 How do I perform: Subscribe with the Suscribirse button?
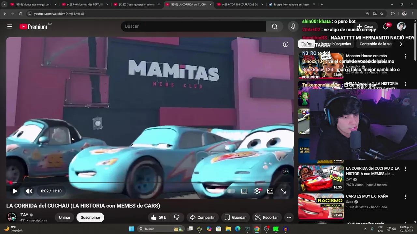[90, 217]
